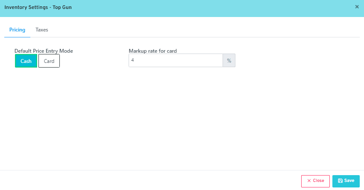
Task: Select Card as default price entry mode
Action: click(49, 61)
